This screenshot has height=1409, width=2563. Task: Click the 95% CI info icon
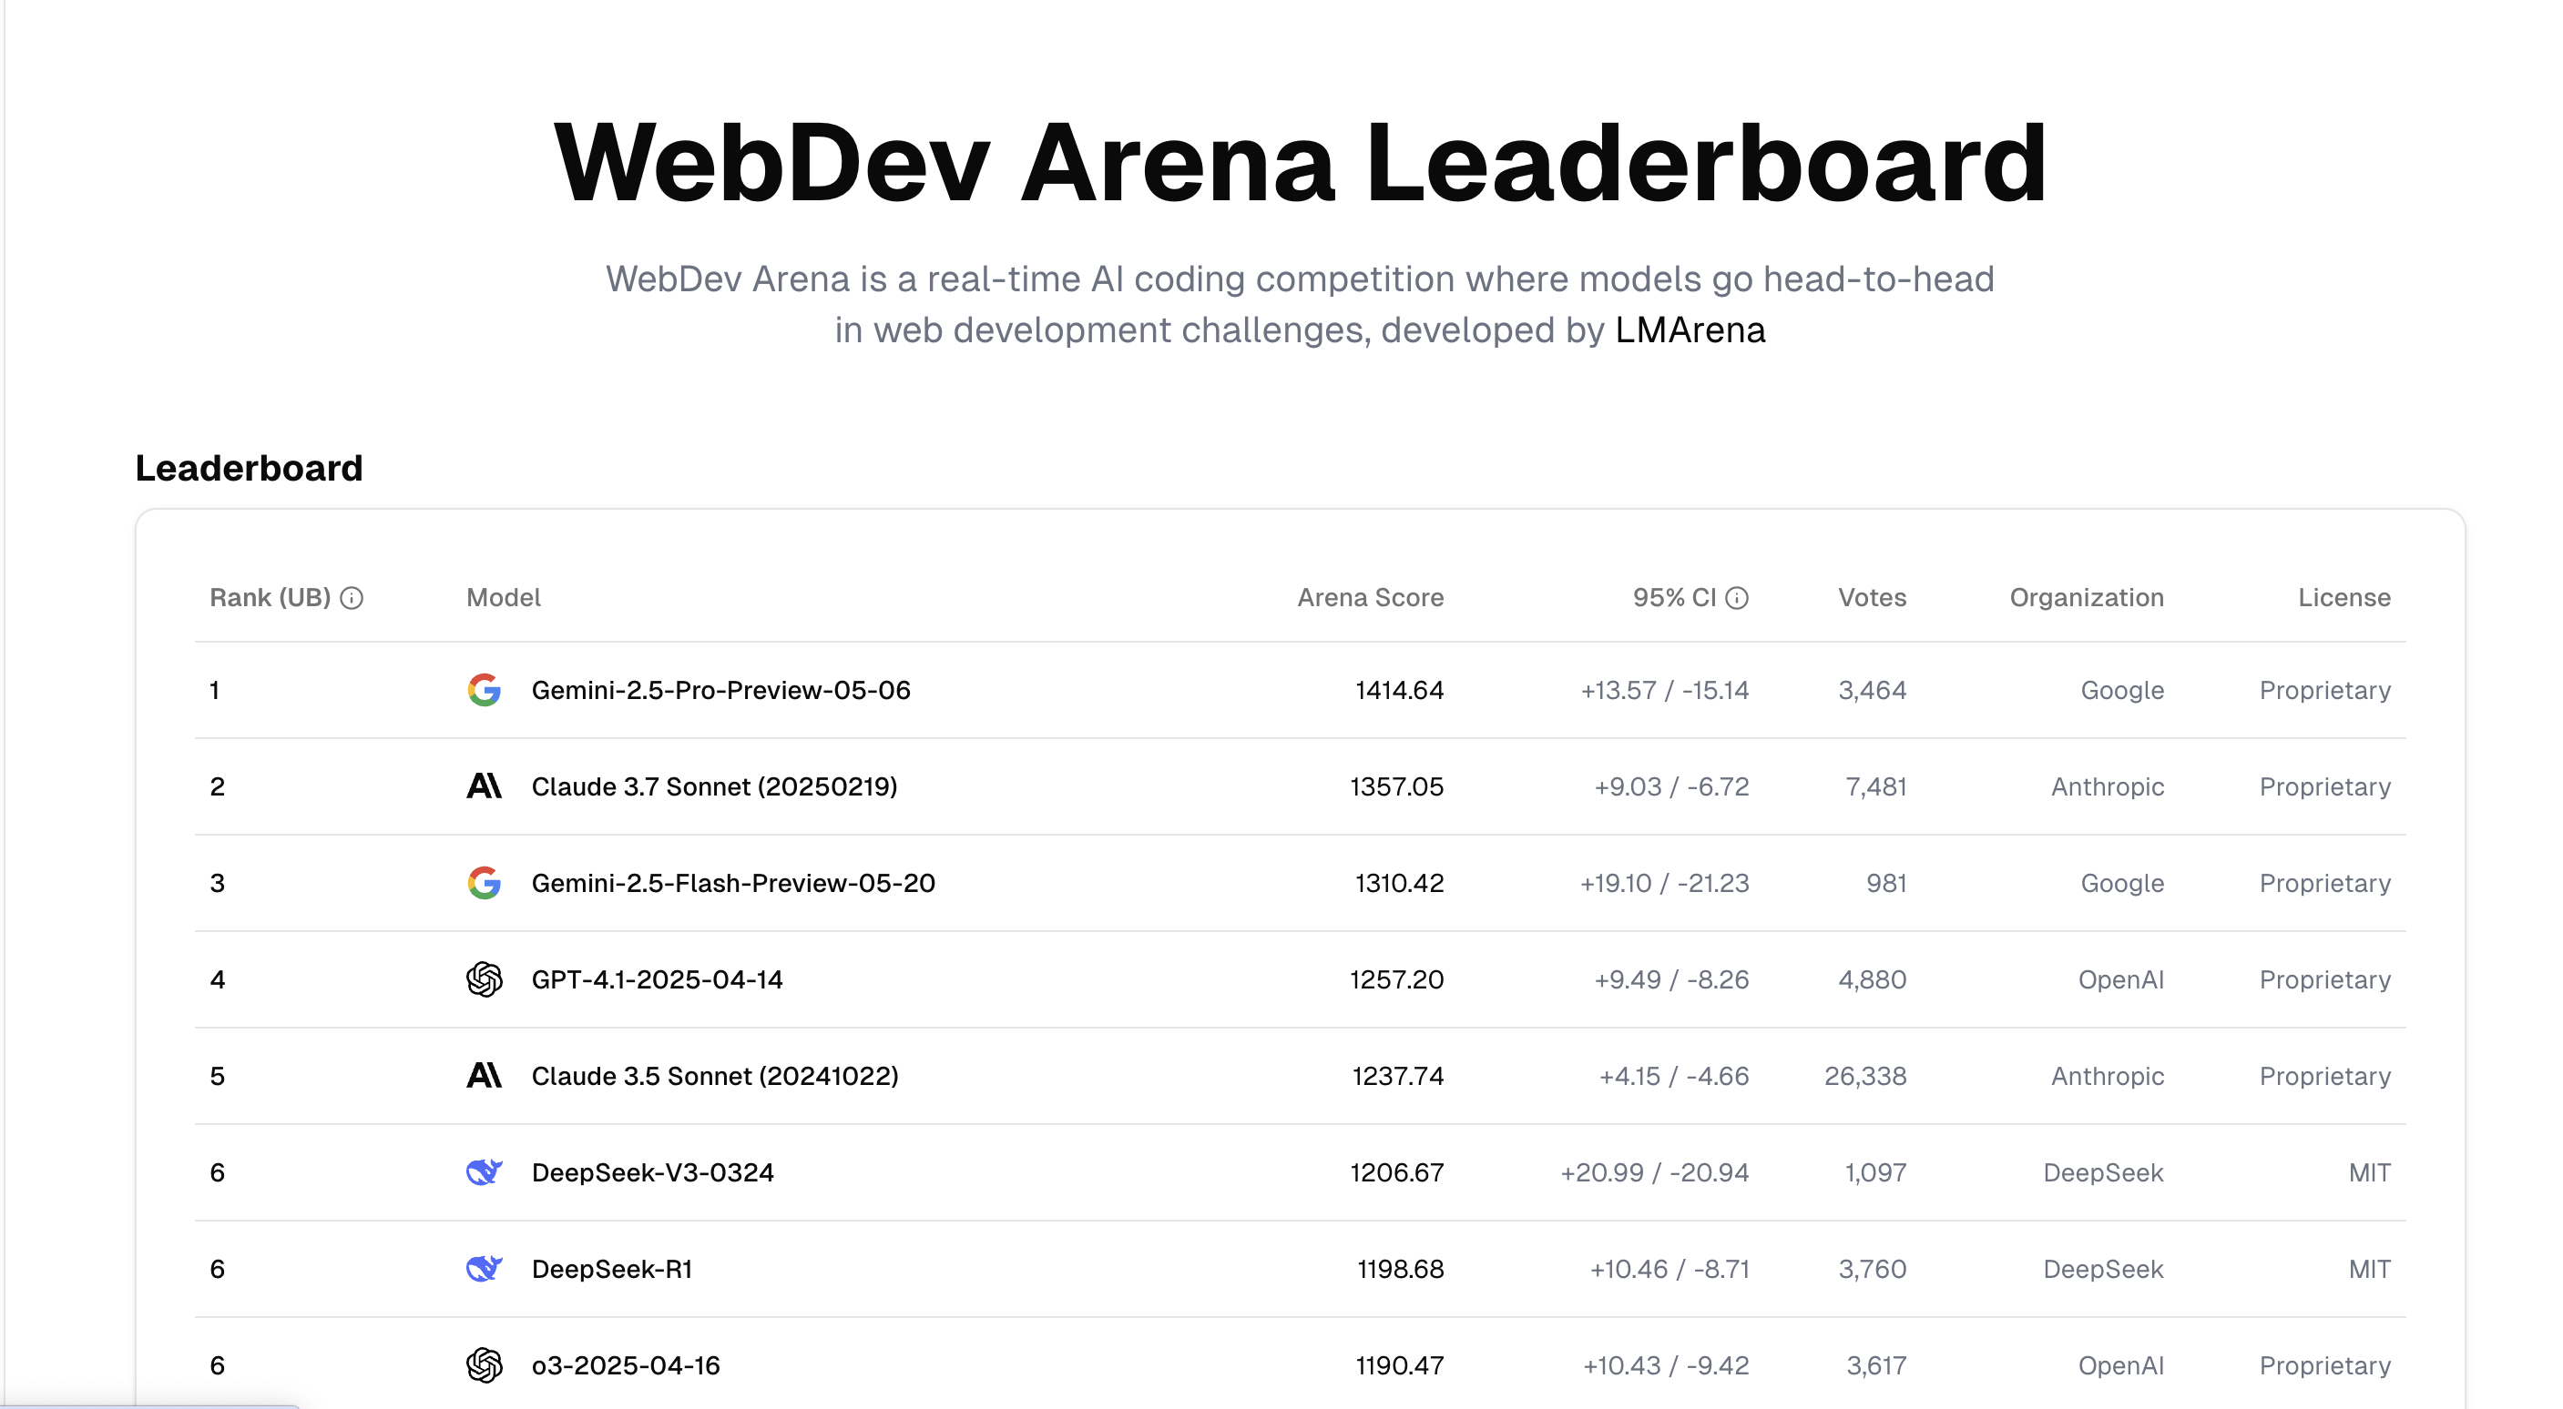tap(1736, 598)
